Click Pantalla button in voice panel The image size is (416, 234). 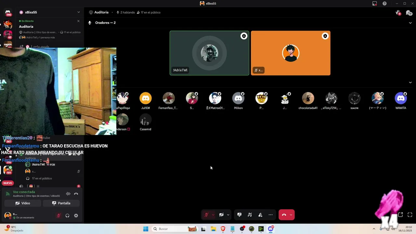tap(61, 203)
